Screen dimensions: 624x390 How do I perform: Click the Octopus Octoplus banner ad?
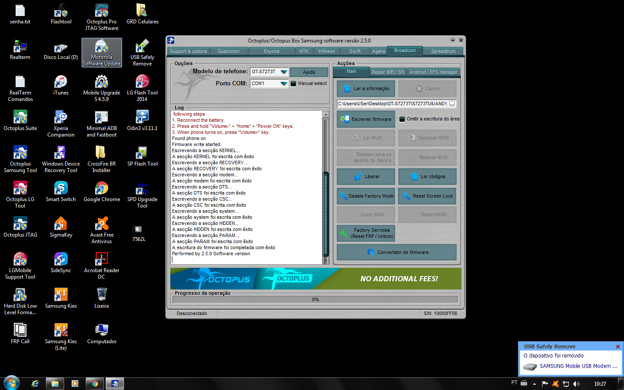pyautogui.click(x=315, y=279)
